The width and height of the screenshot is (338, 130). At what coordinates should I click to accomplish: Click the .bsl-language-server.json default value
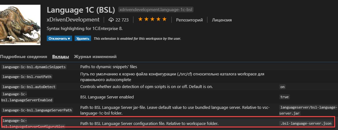(x=305, y=124)
